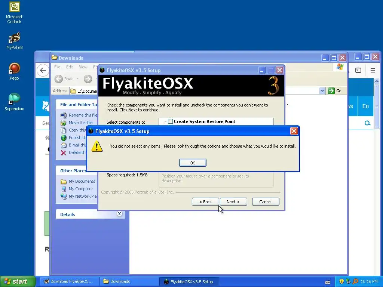Click the E-mail this file envelope icon
The width and height of the screenshot is (383, 287).
point(64,145)
